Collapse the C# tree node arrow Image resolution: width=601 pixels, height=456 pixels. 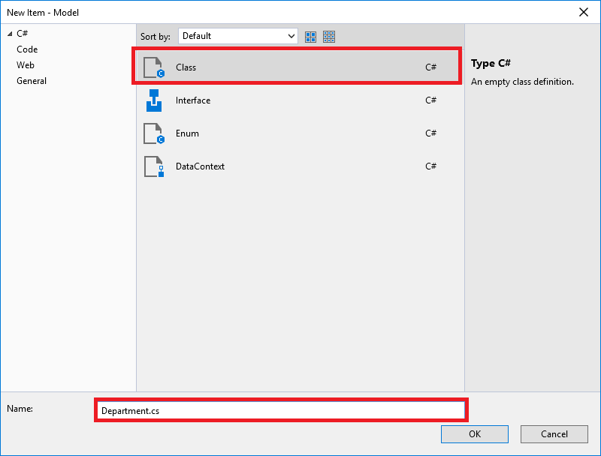tap(10, 34)
